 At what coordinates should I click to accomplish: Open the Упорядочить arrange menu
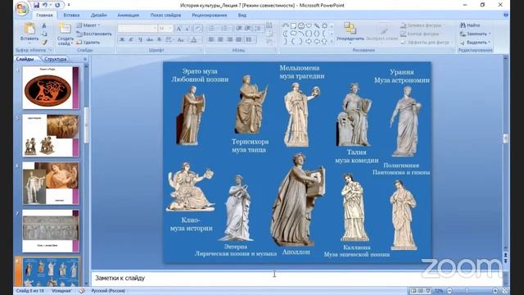[x=350, y=33]
